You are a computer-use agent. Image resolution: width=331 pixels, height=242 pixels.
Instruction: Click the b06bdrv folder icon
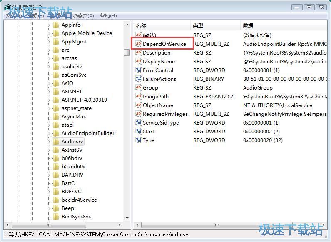(x=56, y=158)
